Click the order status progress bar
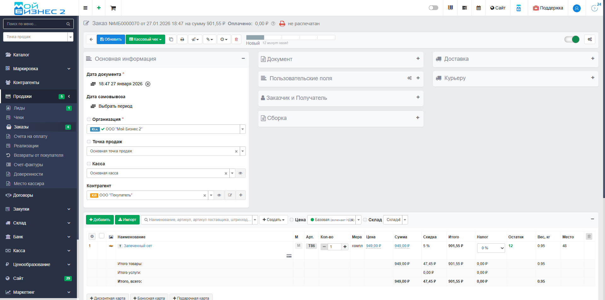 [x=290, y=37]
